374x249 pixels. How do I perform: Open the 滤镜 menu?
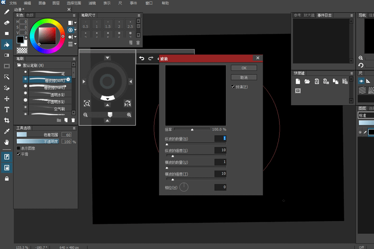coord(92,3)
